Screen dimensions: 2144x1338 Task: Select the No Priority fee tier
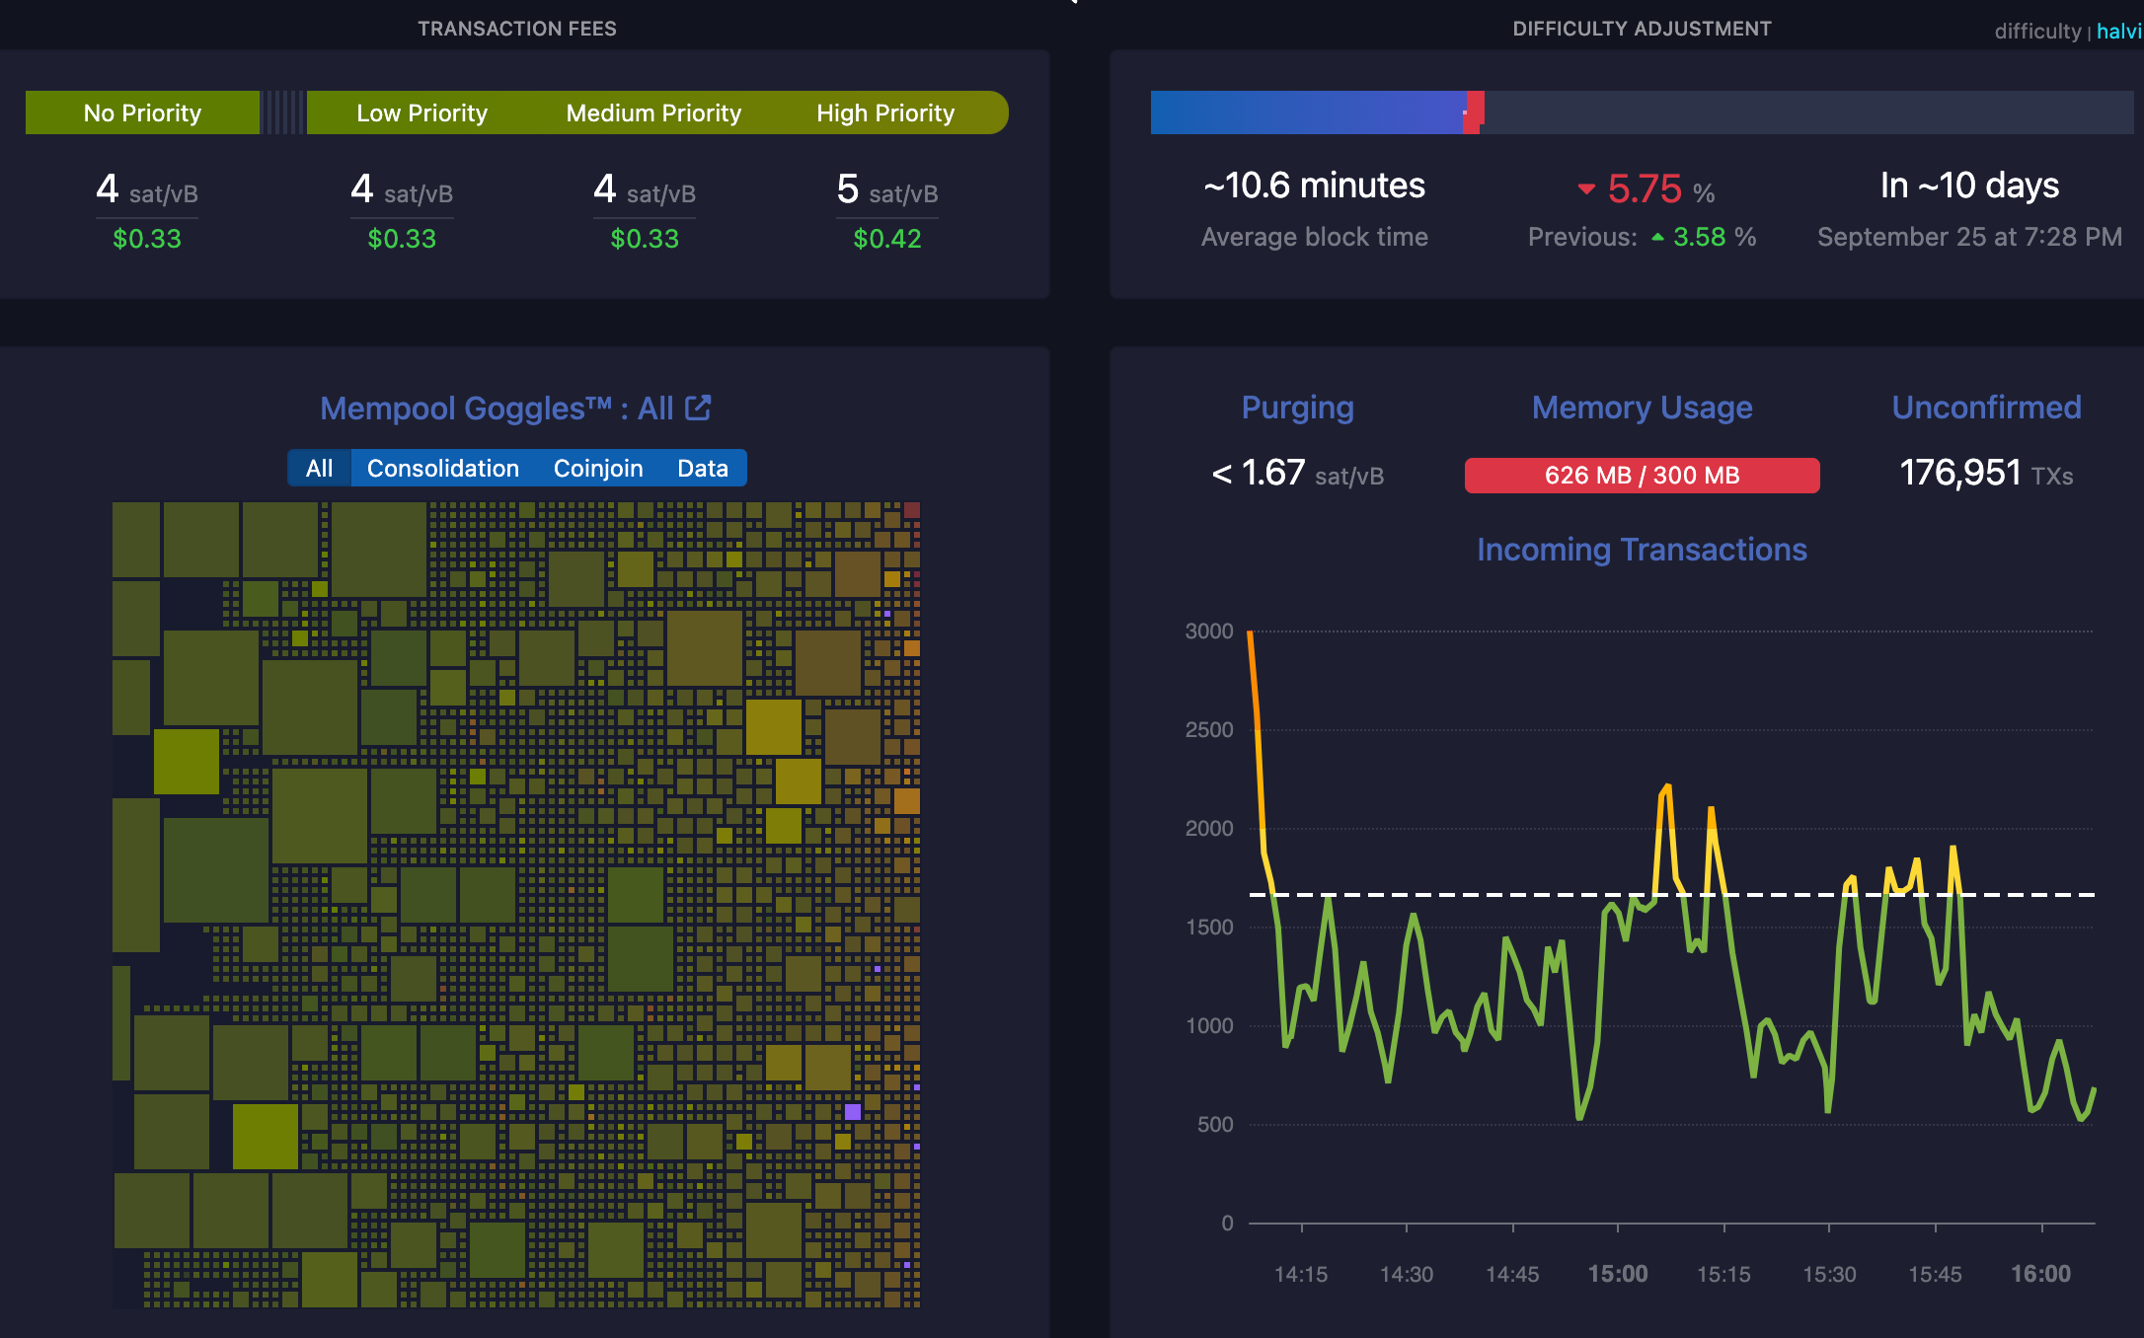[x=142, y=112]
